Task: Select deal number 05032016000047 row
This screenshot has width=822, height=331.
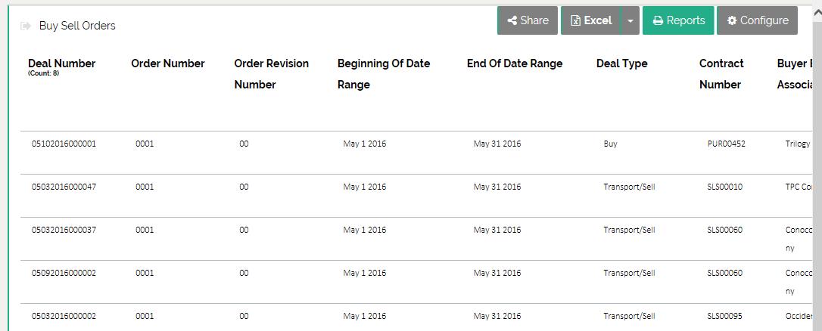Action: [x=64, y=187]
